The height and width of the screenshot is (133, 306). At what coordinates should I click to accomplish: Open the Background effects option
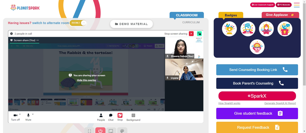[x=133, y=117]
